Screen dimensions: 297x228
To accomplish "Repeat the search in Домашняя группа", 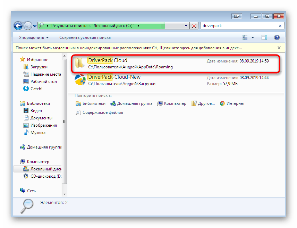I will click(x=131, y=103).
